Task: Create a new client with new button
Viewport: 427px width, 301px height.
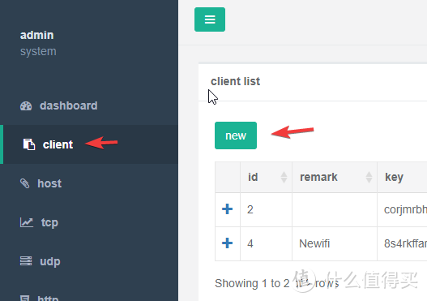Action: click(236, 135)
